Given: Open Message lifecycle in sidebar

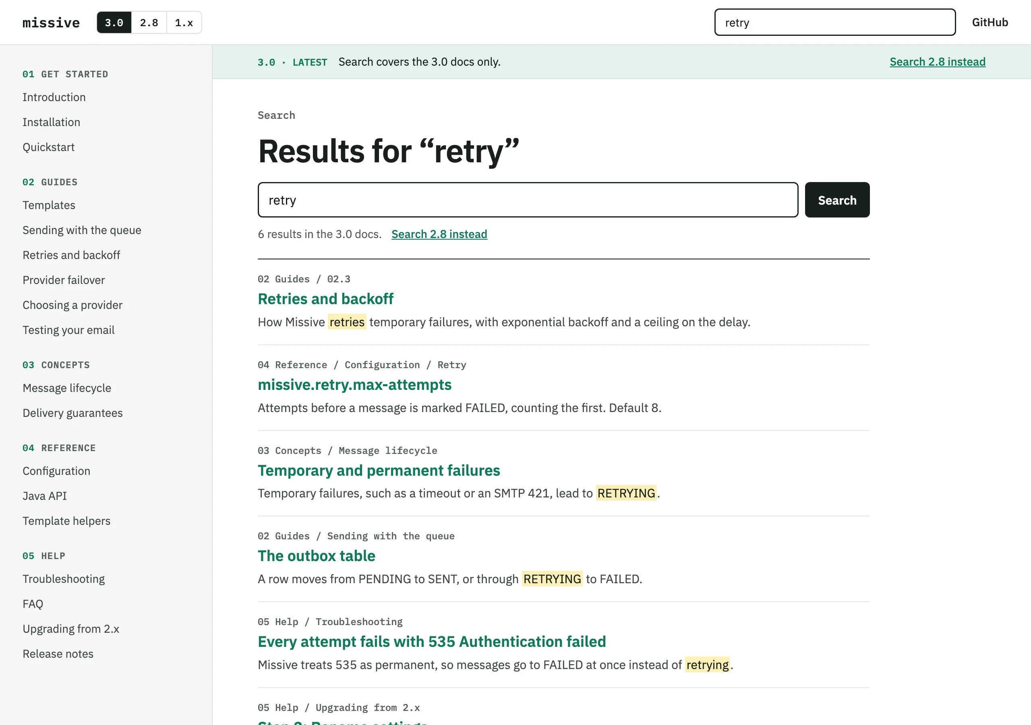Looking at the screenshot, I should pos(67,387).
